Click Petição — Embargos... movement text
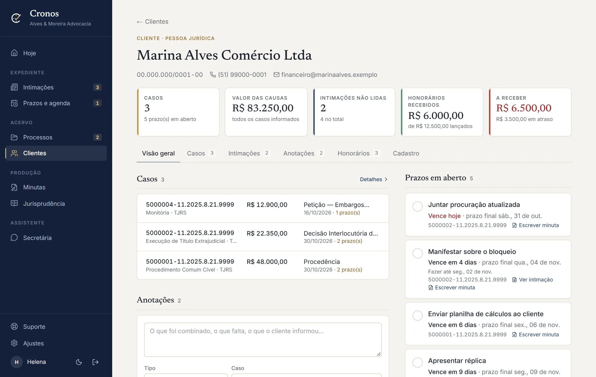The height and width of the screenshot is (377, 596). tap(336, 205)
